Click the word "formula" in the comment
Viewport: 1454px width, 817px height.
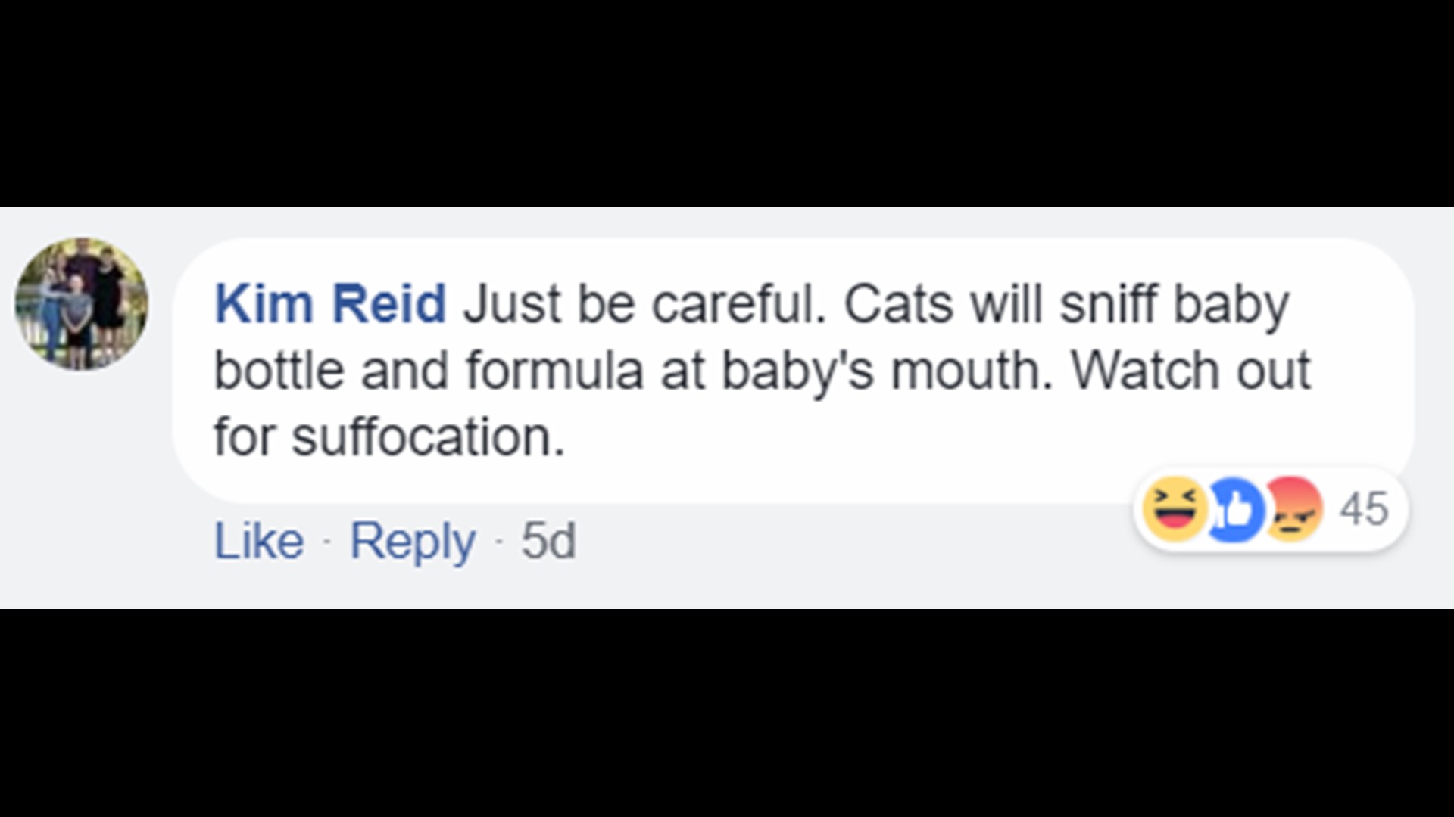point(554,371)
